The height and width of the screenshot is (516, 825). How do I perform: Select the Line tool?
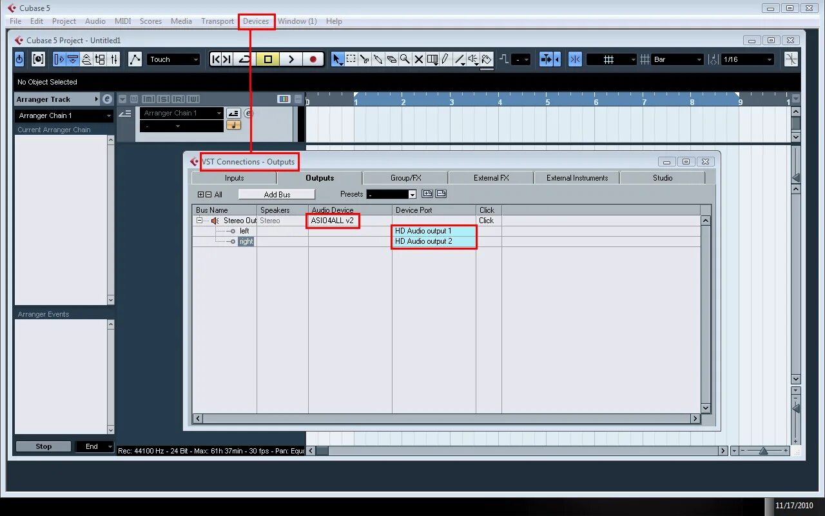[x=460, y=59]
